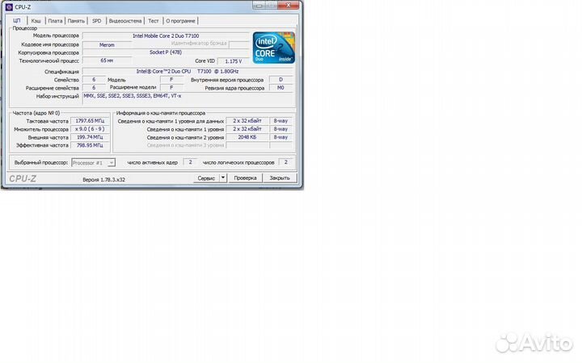The height and width of the screenshot is (363, 582).
Task: Switch to the Видеосистема tab
Action: [125, 21]
